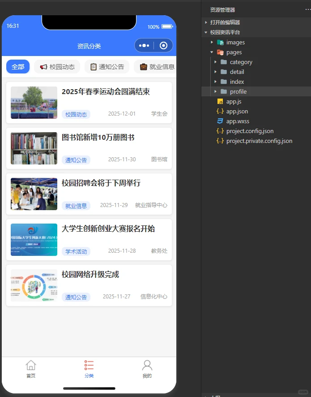
Task: Click the pages folder icon
Action: coord(220,52)
